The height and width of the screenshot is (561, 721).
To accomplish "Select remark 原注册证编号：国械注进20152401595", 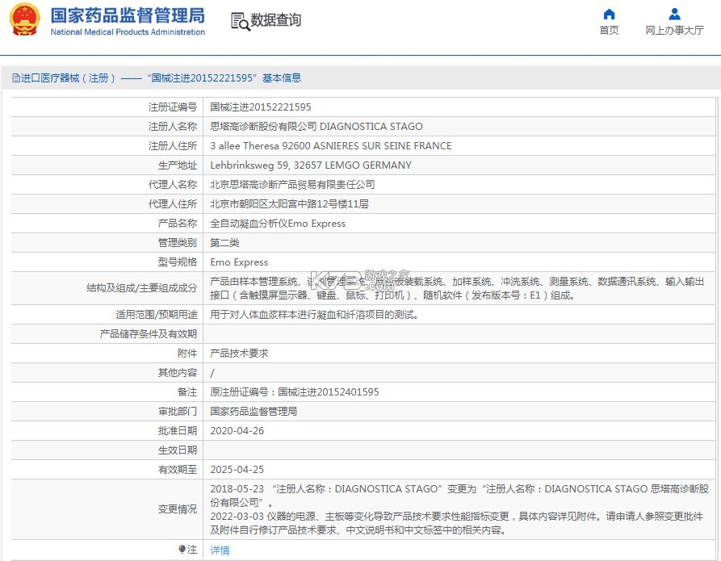I will point(294,392).
